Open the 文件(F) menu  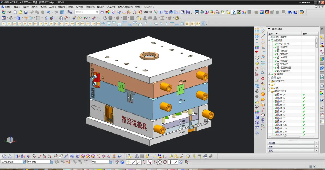pos(8,7)
